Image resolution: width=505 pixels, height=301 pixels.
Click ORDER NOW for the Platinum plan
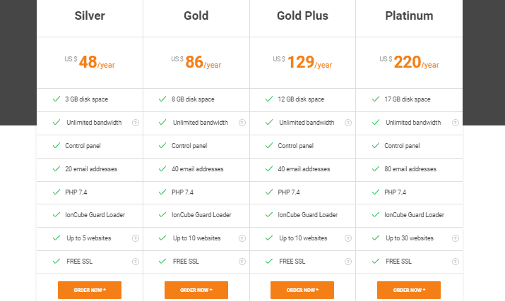click(x=409, y=290)
